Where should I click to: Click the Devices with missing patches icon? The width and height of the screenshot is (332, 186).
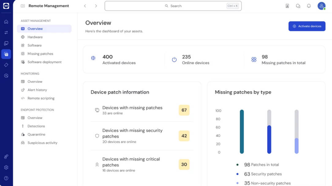tap(97, 110)
